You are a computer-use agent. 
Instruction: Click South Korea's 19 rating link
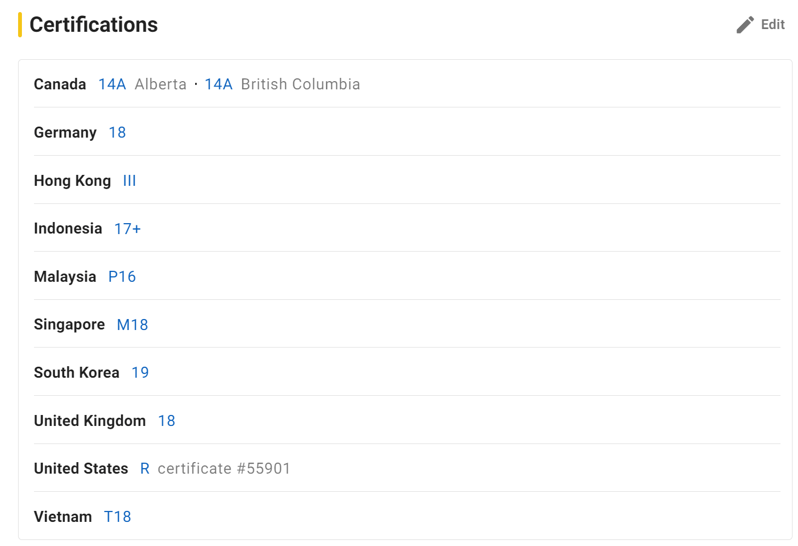(x=140, y=373)
